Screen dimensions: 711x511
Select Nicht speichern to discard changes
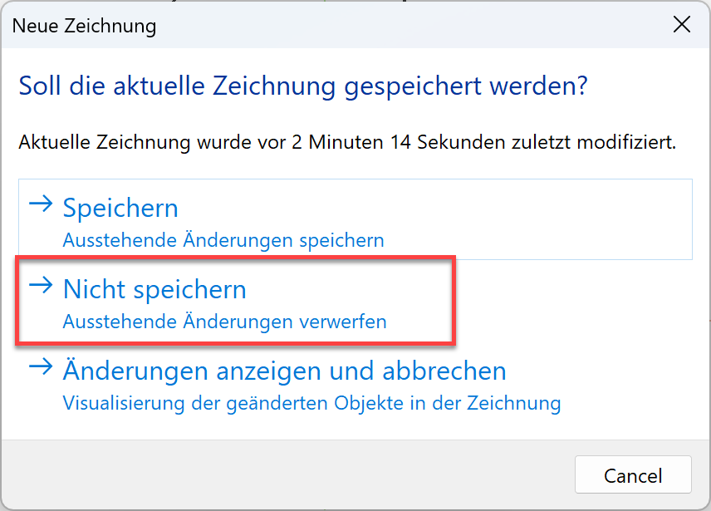(x=154, y=290)
